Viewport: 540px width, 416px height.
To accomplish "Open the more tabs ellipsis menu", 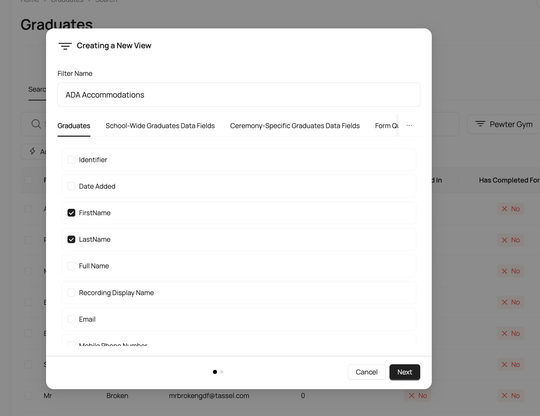I will point(409,125).
